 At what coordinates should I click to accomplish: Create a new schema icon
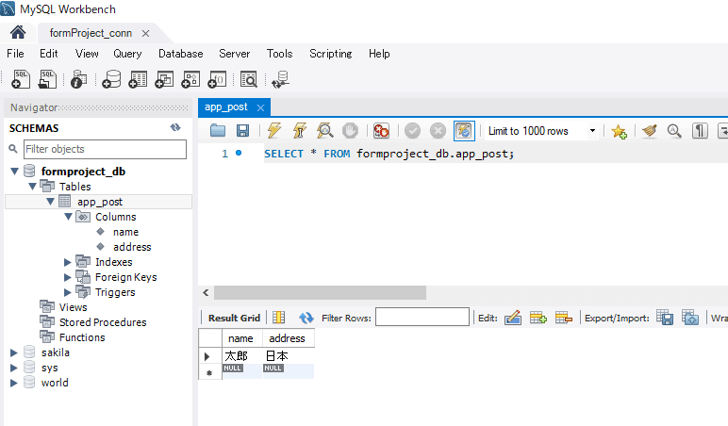(x=111, y=79)
